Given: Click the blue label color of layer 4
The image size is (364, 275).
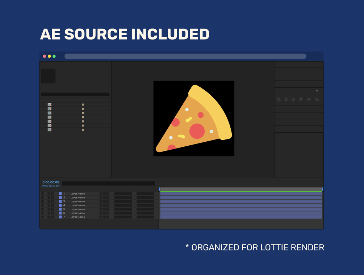Looking at the screenshot, I should point(60,205).
